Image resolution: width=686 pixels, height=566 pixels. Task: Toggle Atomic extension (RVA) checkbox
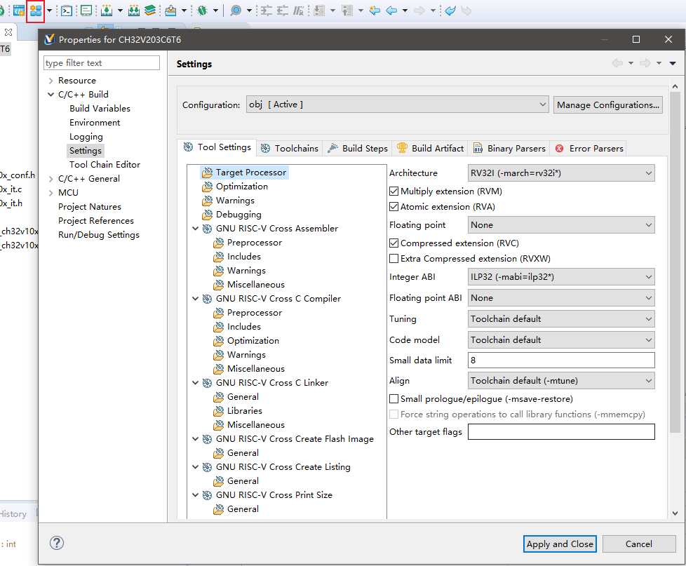pyautogui.click(x=394, y=206)
